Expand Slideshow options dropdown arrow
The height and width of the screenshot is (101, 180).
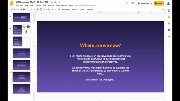[151, 3]
